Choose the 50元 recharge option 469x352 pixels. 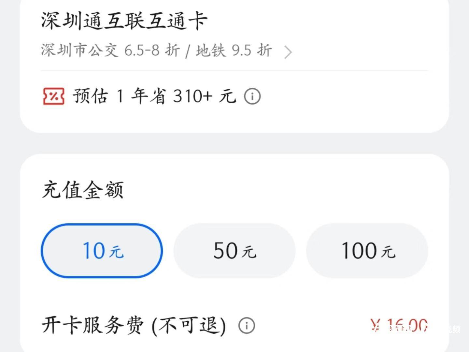pyautogui.click(x=234, y=251)
